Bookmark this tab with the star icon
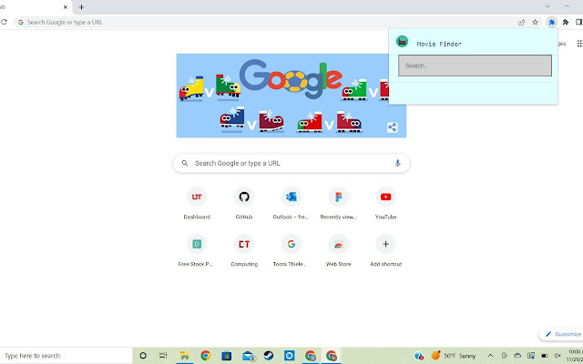The height and width of the screenshot is (364, 583). 535,22
